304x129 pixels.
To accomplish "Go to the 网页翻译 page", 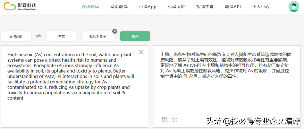I will (119, 7).
